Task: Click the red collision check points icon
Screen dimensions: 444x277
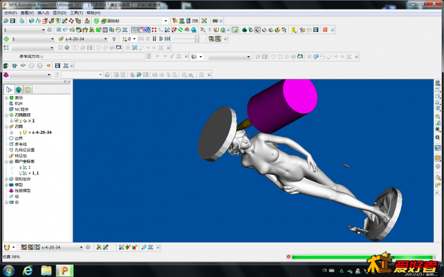Action: 154,30
